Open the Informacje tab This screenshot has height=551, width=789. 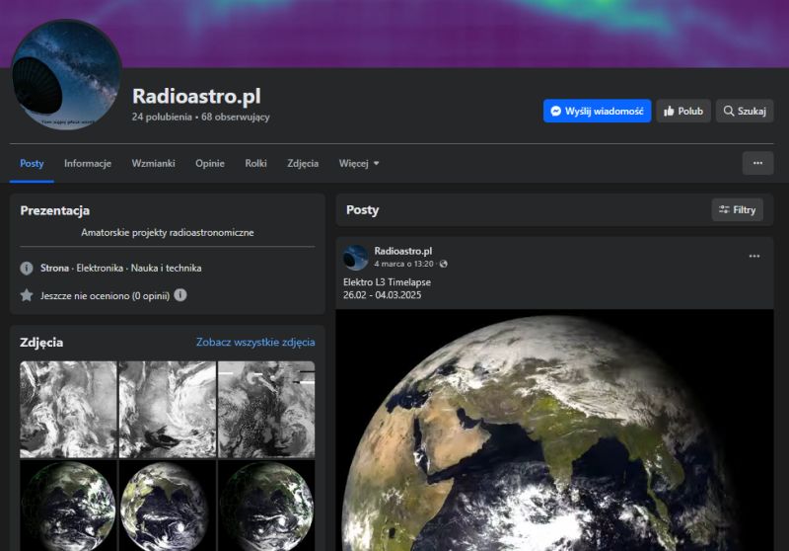click(x=88, y=163)
